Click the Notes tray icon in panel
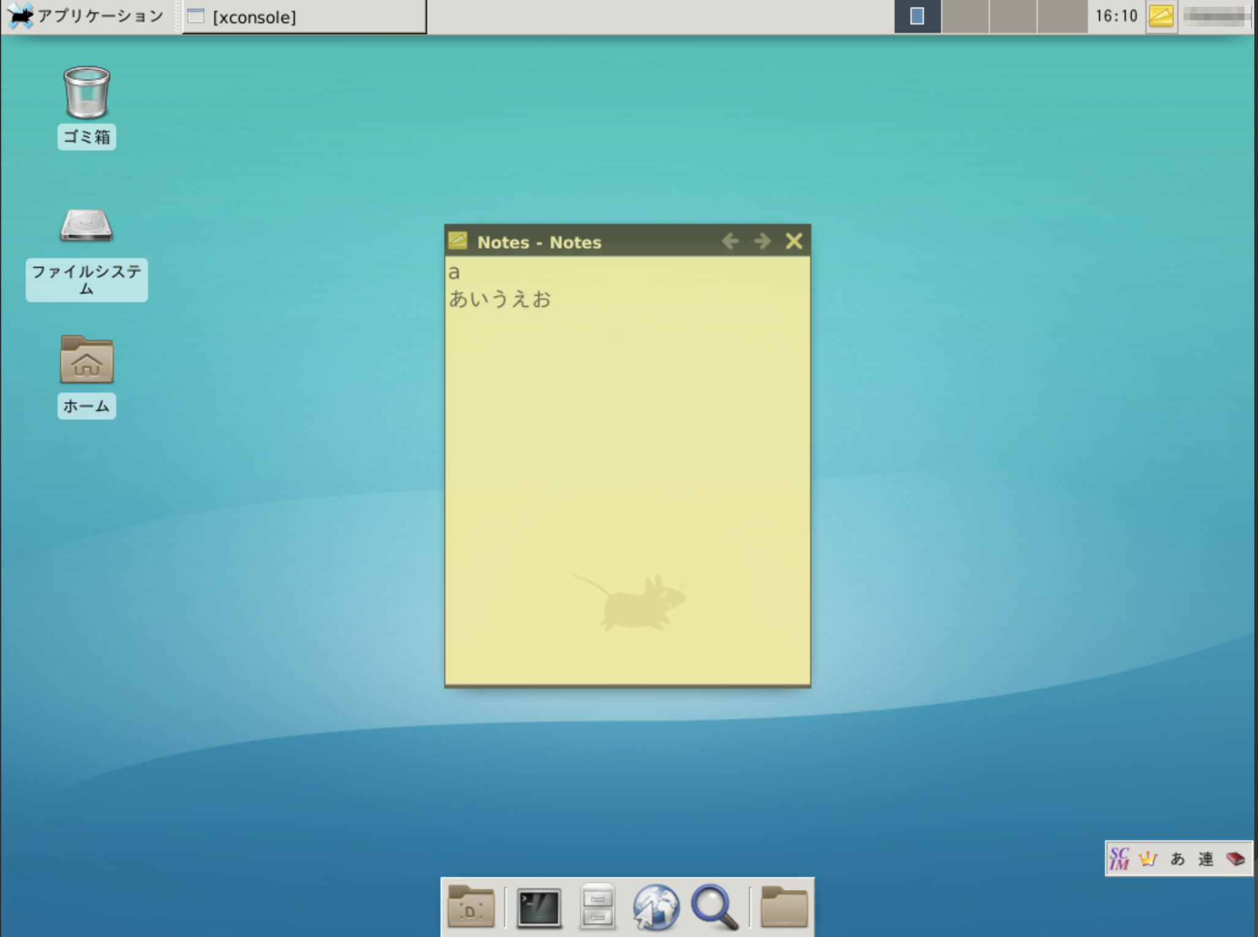Screen dimensions: 1258x937 (1161, 16)
